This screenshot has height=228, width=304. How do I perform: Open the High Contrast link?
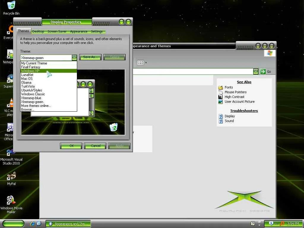point(235,97)
